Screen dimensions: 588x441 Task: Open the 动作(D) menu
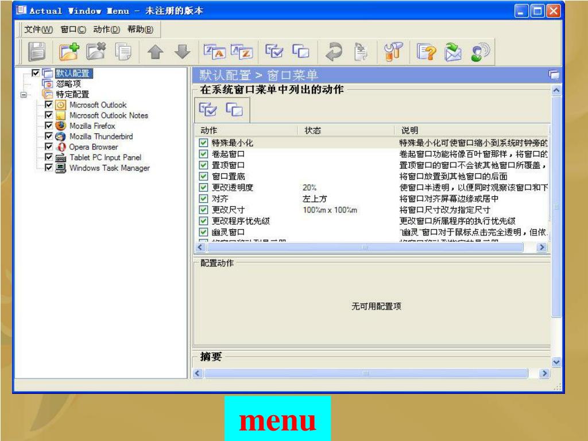coord(106,29)
